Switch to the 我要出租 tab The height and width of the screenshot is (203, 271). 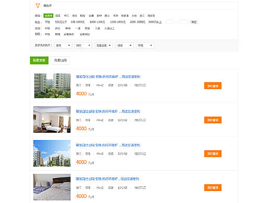click(x=60, y=60)
